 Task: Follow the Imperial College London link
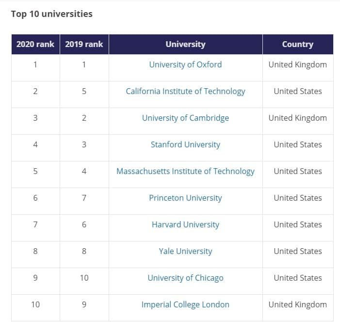[185, 304]
